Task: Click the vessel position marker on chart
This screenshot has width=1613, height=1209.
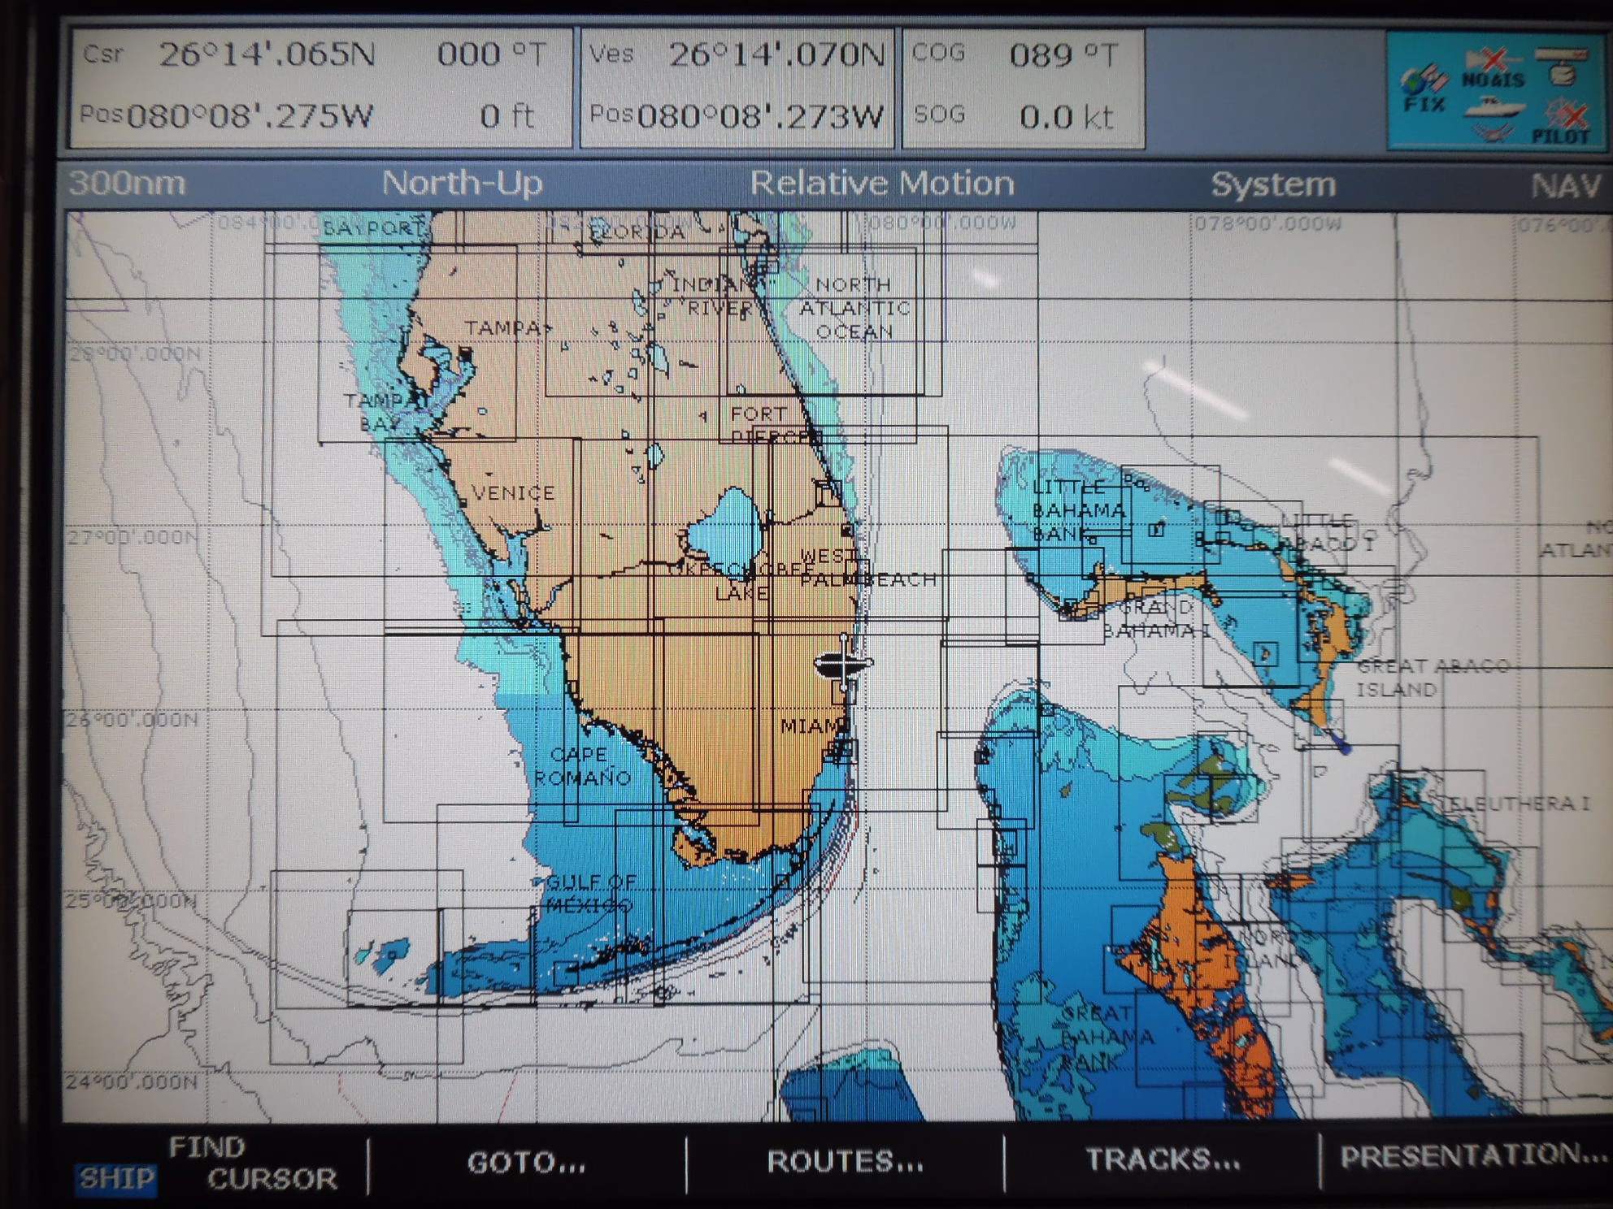Action: click(x=845, y=664)
